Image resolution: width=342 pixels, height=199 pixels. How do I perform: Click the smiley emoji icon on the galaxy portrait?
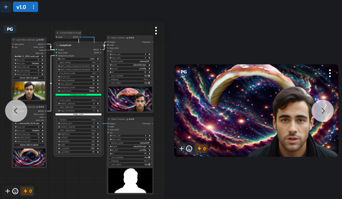[189, 149]
